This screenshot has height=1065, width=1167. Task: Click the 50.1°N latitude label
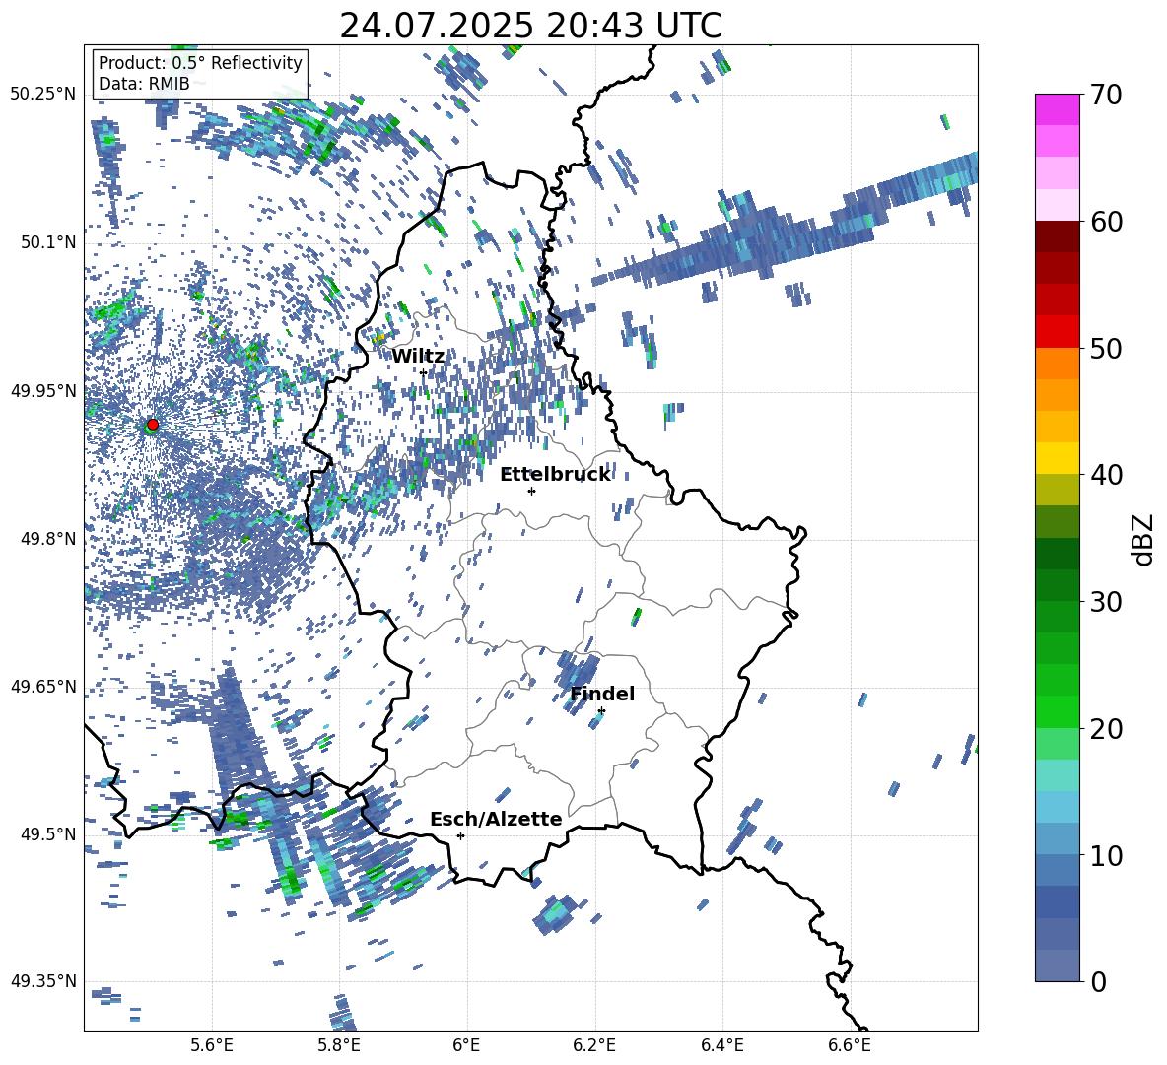[48, 243]
